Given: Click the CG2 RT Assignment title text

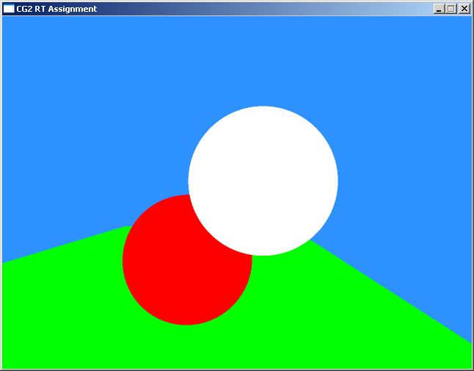Looking at the screenshot, I should (56, 9).
